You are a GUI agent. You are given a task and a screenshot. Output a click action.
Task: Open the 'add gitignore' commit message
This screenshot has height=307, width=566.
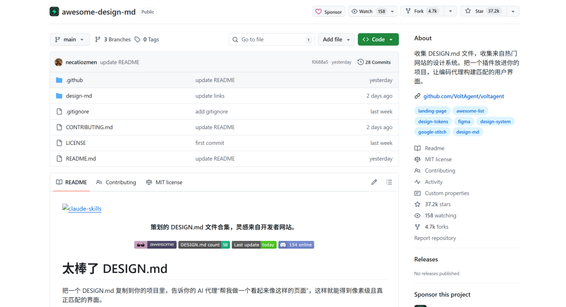click(212, 112)
